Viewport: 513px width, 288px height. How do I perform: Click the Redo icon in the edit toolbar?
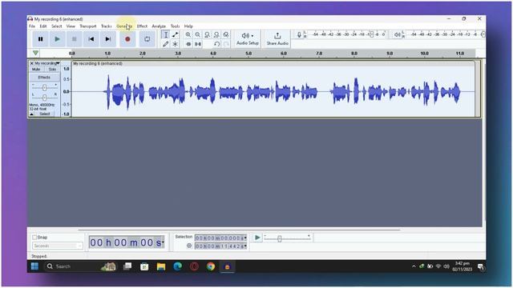(x=226, y=44)
